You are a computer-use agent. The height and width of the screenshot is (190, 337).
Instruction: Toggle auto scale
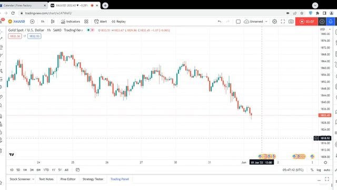click(x=327, y=170)
